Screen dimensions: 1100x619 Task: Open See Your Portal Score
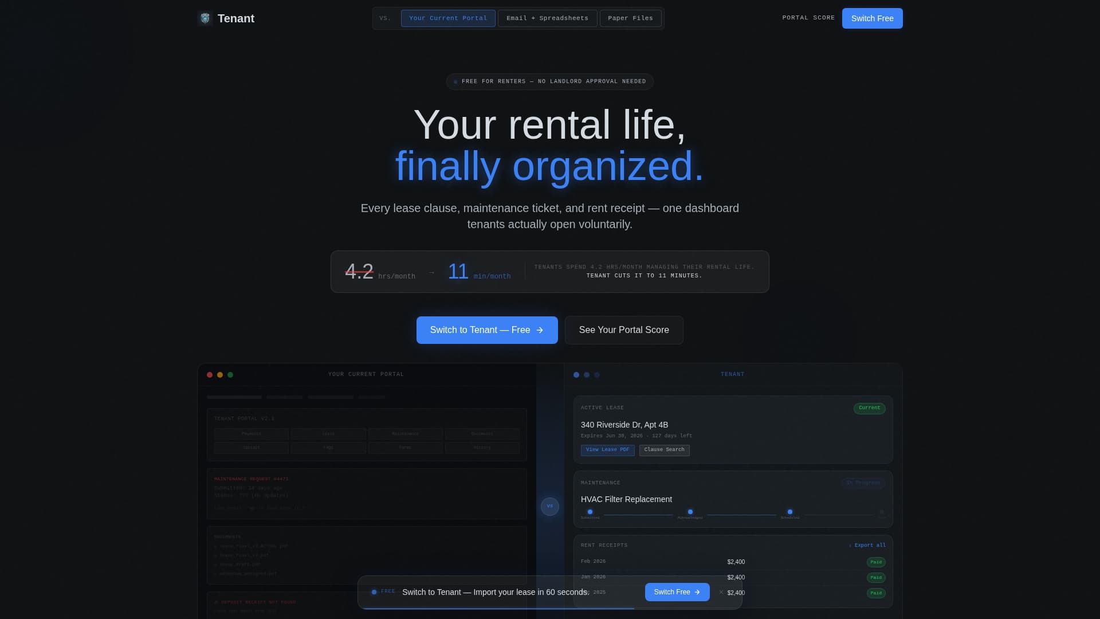[x=624, y=330]
